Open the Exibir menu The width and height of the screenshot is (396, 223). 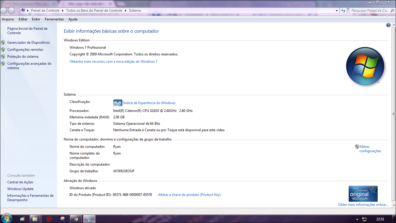36,19
